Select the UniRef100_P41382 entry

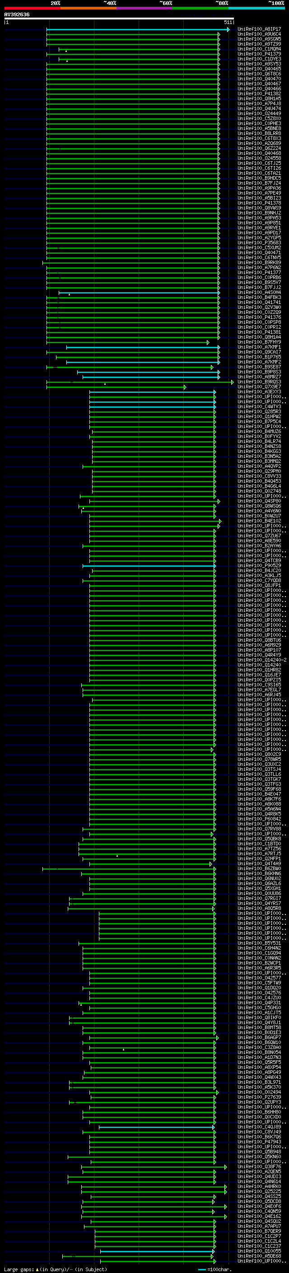tap(259, 93)
